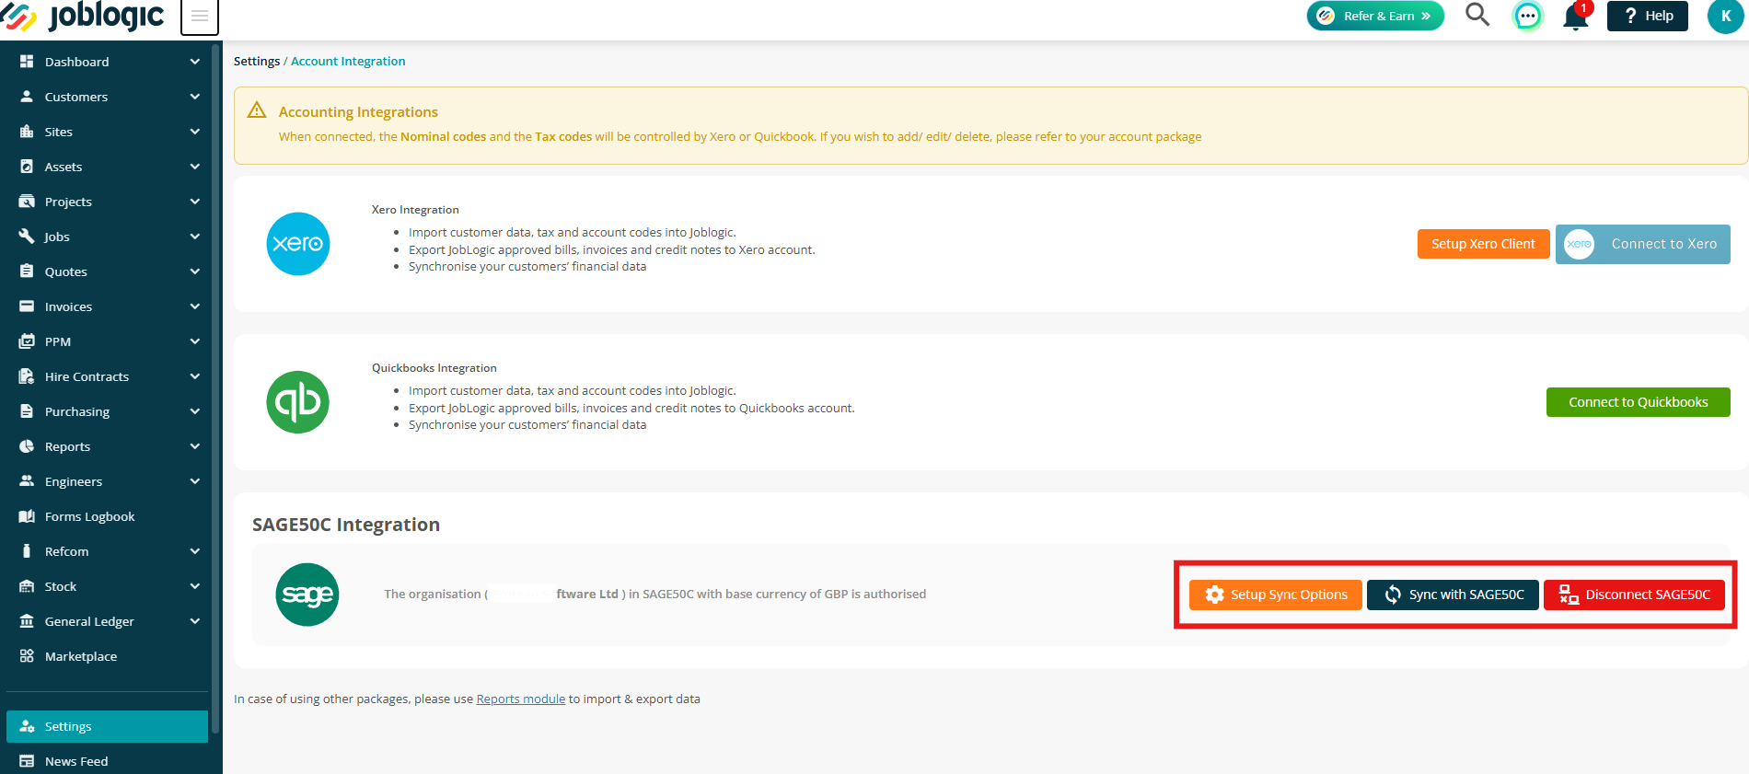Open Quotes menu item
The width and height of the screenshot is (1749, 774).
pyautogui.click(x=107, y=271)
